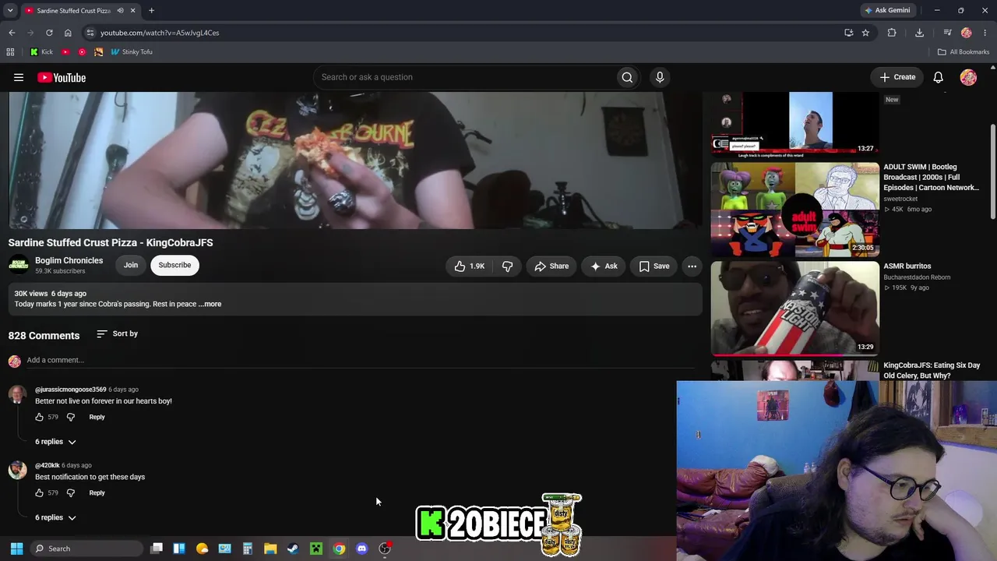The width and height of the screenshot is (997, 561).
Task: Open the @jurassicmongoose3569 profile link
Action: (x=70, y=390)
